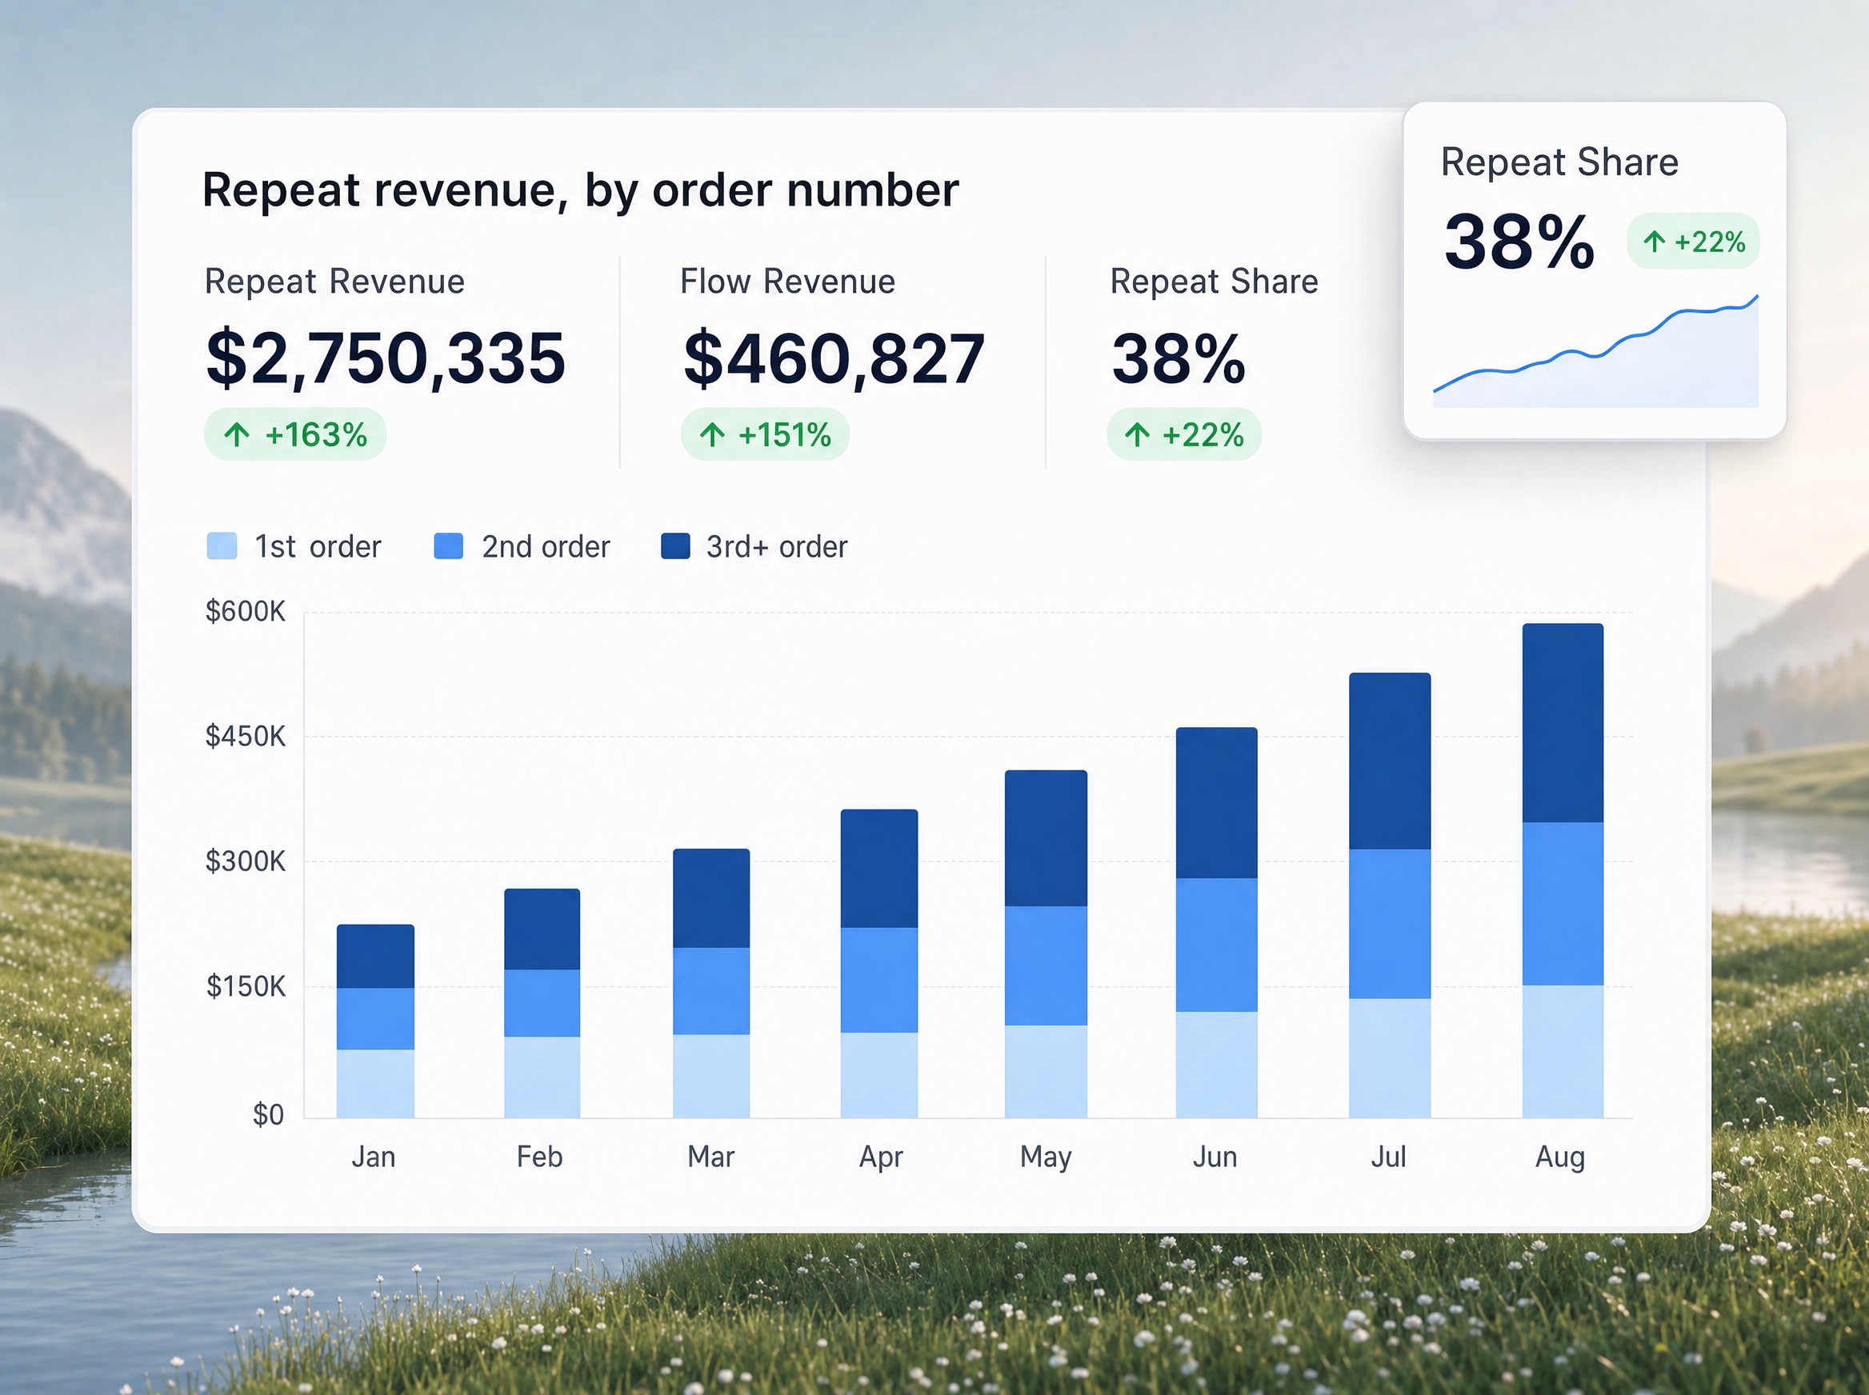Click the Jan x-axis label
The image size is (1869, 1395).
point(374,1156)
